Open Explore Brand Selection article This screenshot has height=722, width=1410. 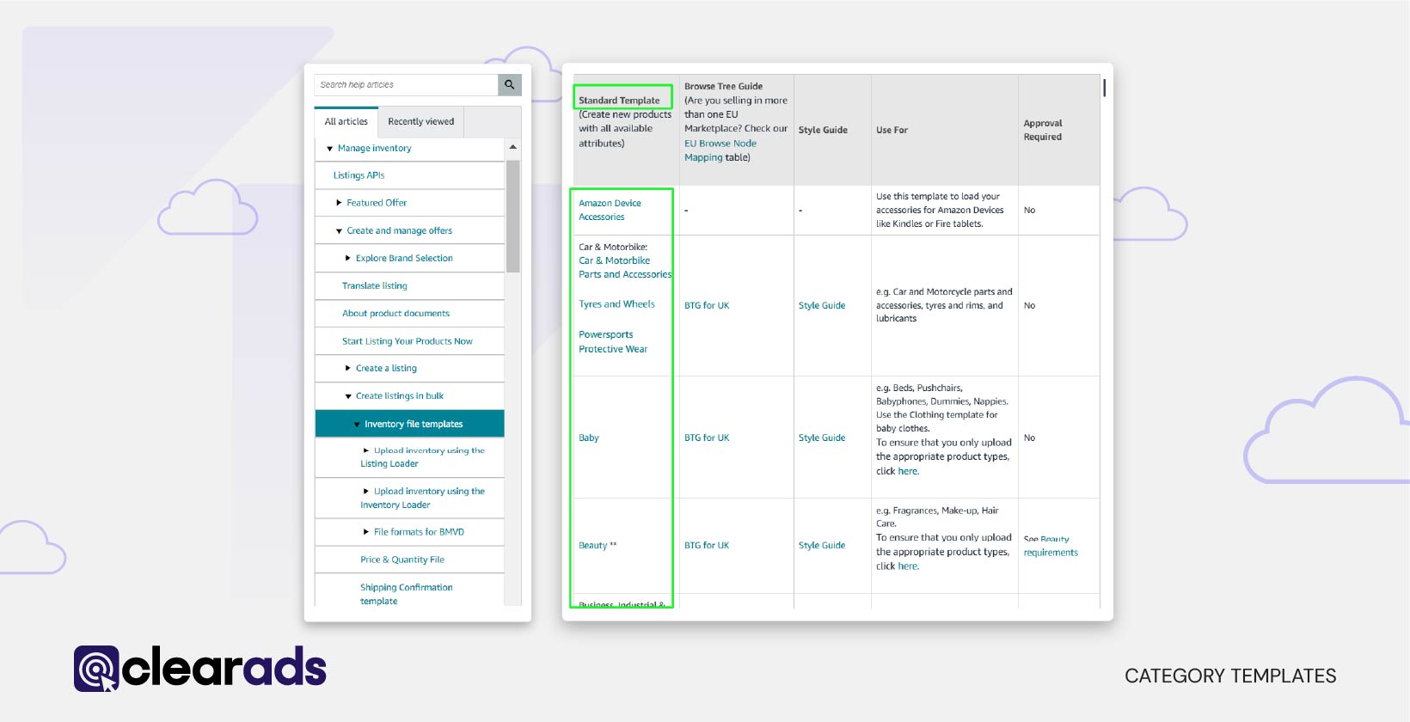pos(404,258)
